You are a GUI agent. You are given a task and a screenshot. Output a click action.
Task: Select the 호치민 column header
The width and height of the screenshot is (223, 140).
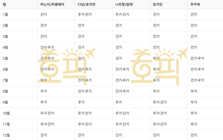coord(158,4)
